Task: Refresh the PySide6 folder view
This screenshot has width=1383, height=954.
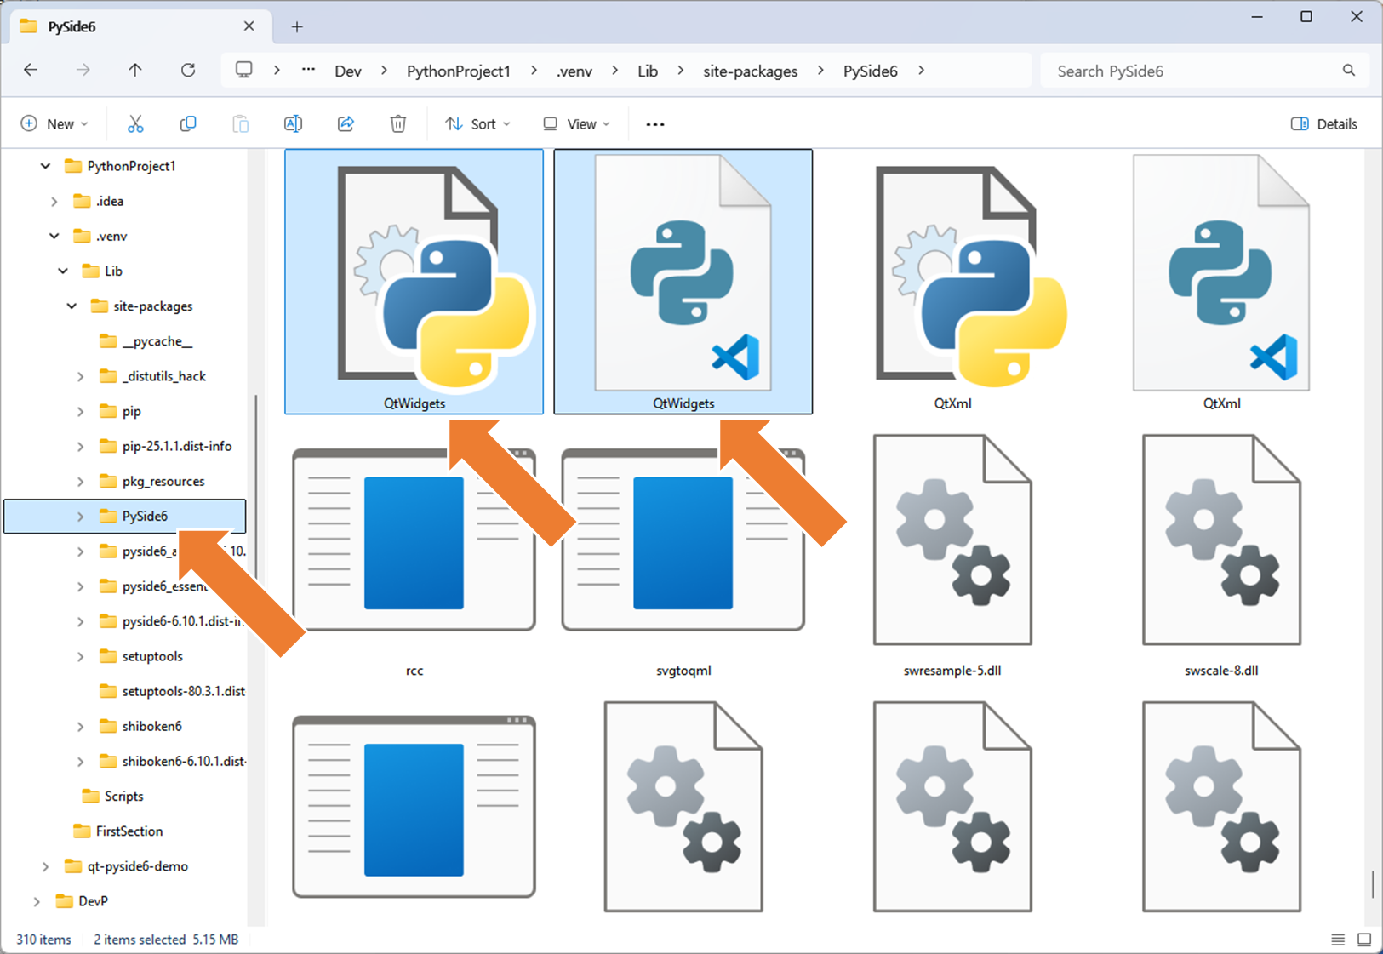Action: tap(188, 71)
